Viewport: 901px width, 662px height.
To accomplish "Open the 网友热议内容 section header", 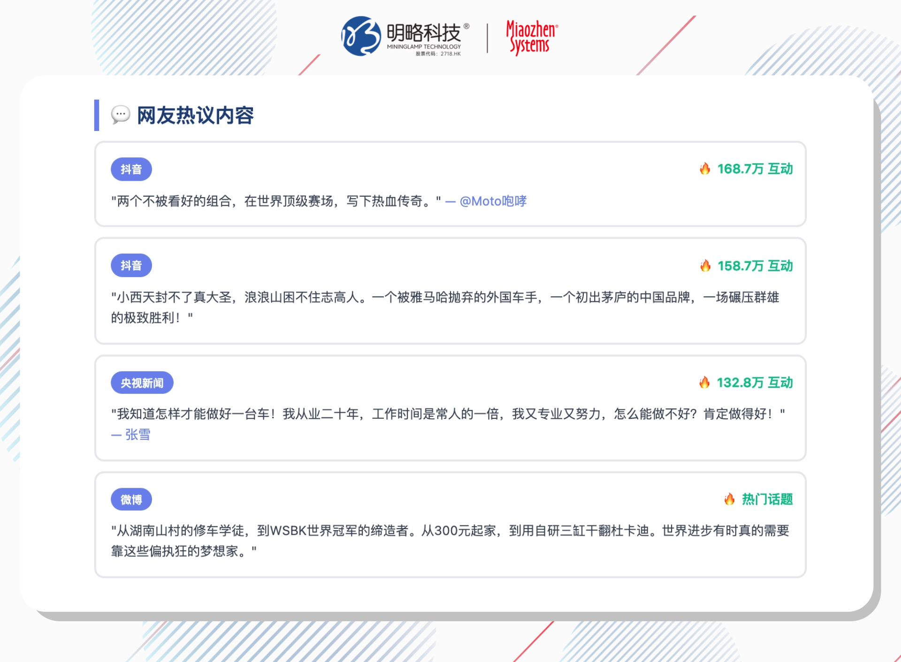I will pos(194,115).
